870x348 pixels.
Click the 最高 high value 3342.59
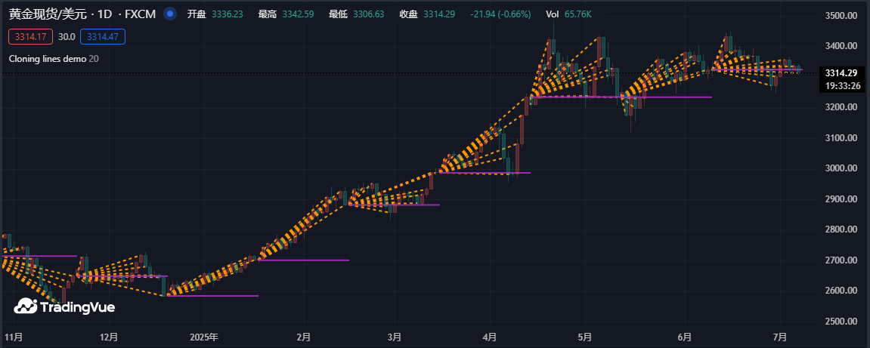297,14
